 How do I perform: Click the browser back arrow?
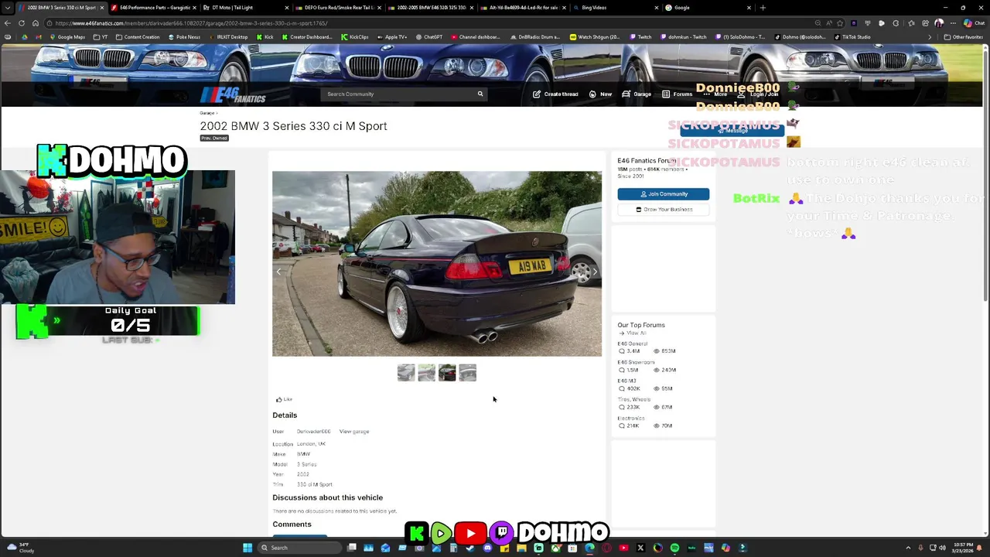coord(8,23)
